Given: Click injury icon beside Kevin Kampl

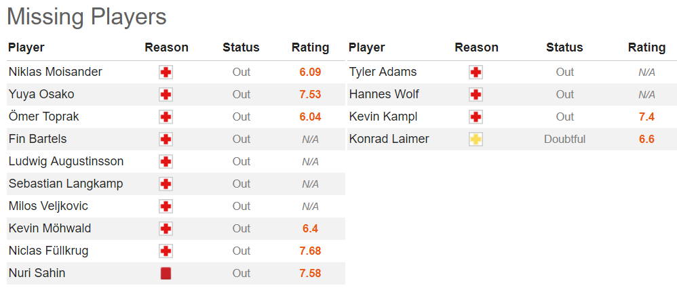Looking at the screenshot, I should tap(476, 117).
